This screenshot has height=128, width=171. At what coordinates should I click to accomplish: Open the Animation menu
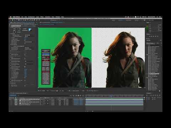(x=48, y=17)
